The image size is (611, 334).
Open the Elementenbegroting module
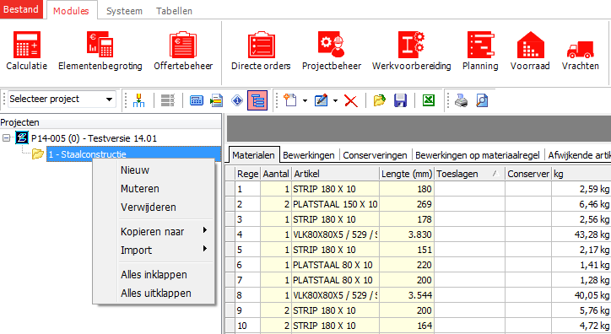[100, 51]
